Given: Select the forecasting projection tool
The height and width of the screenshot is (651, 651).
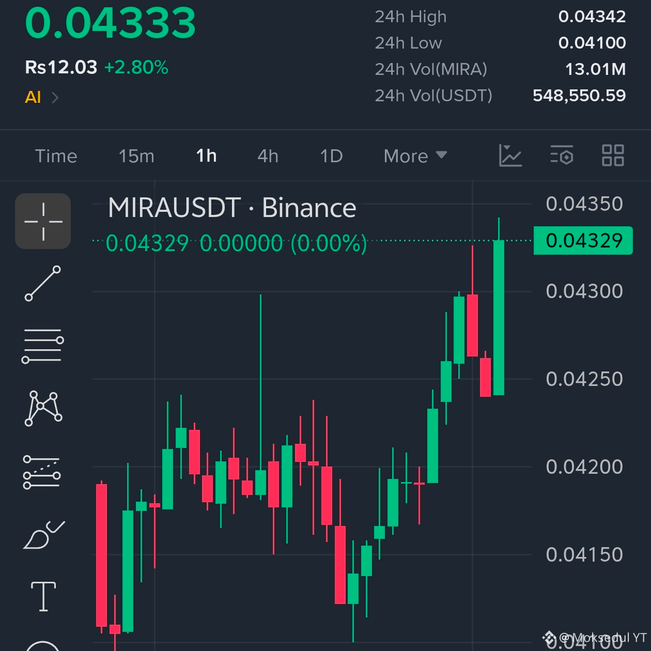Looking at the screenshot, I should (x=42, y=472).
